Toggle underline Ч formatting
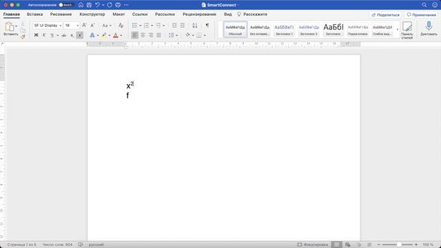The image size is (441, 248). coord(52,35)
